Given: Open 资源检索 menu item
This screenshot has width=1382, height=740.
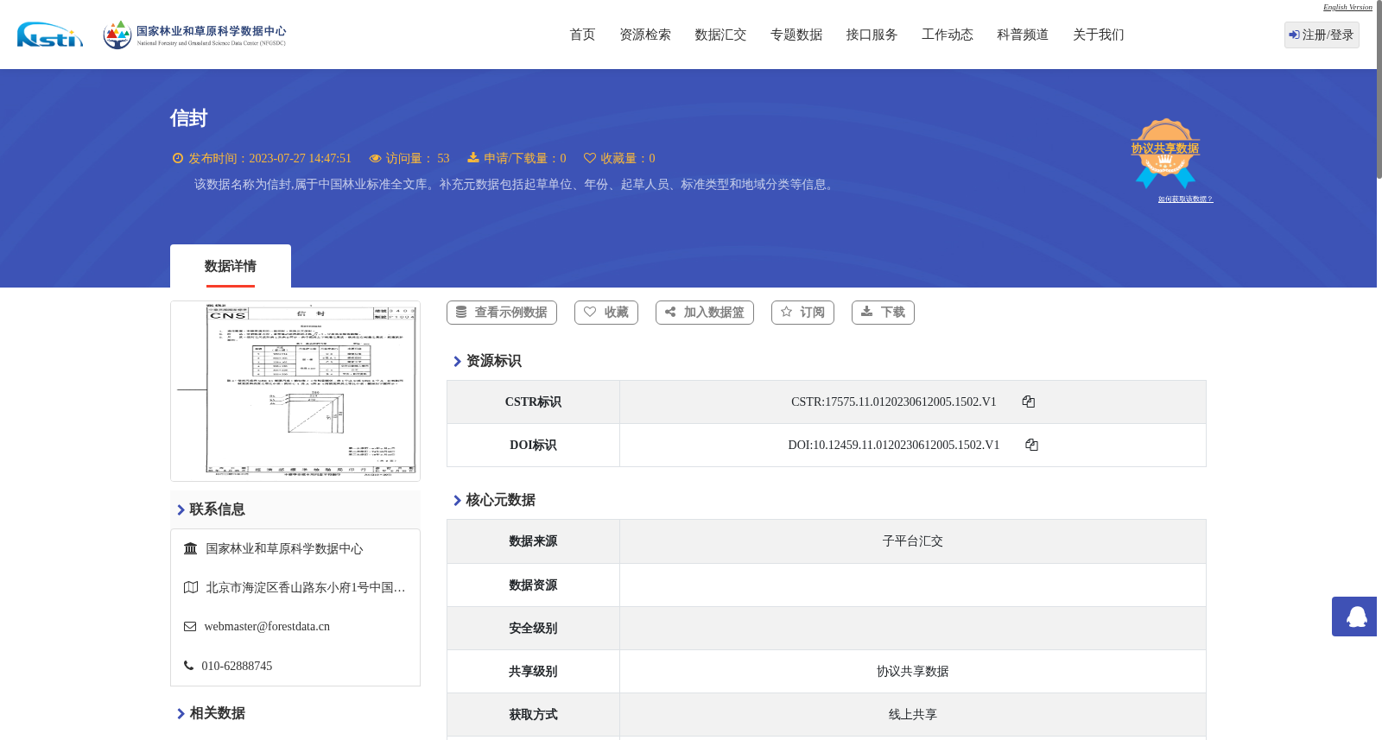Looking at the screenshot, I should [645, 35].
